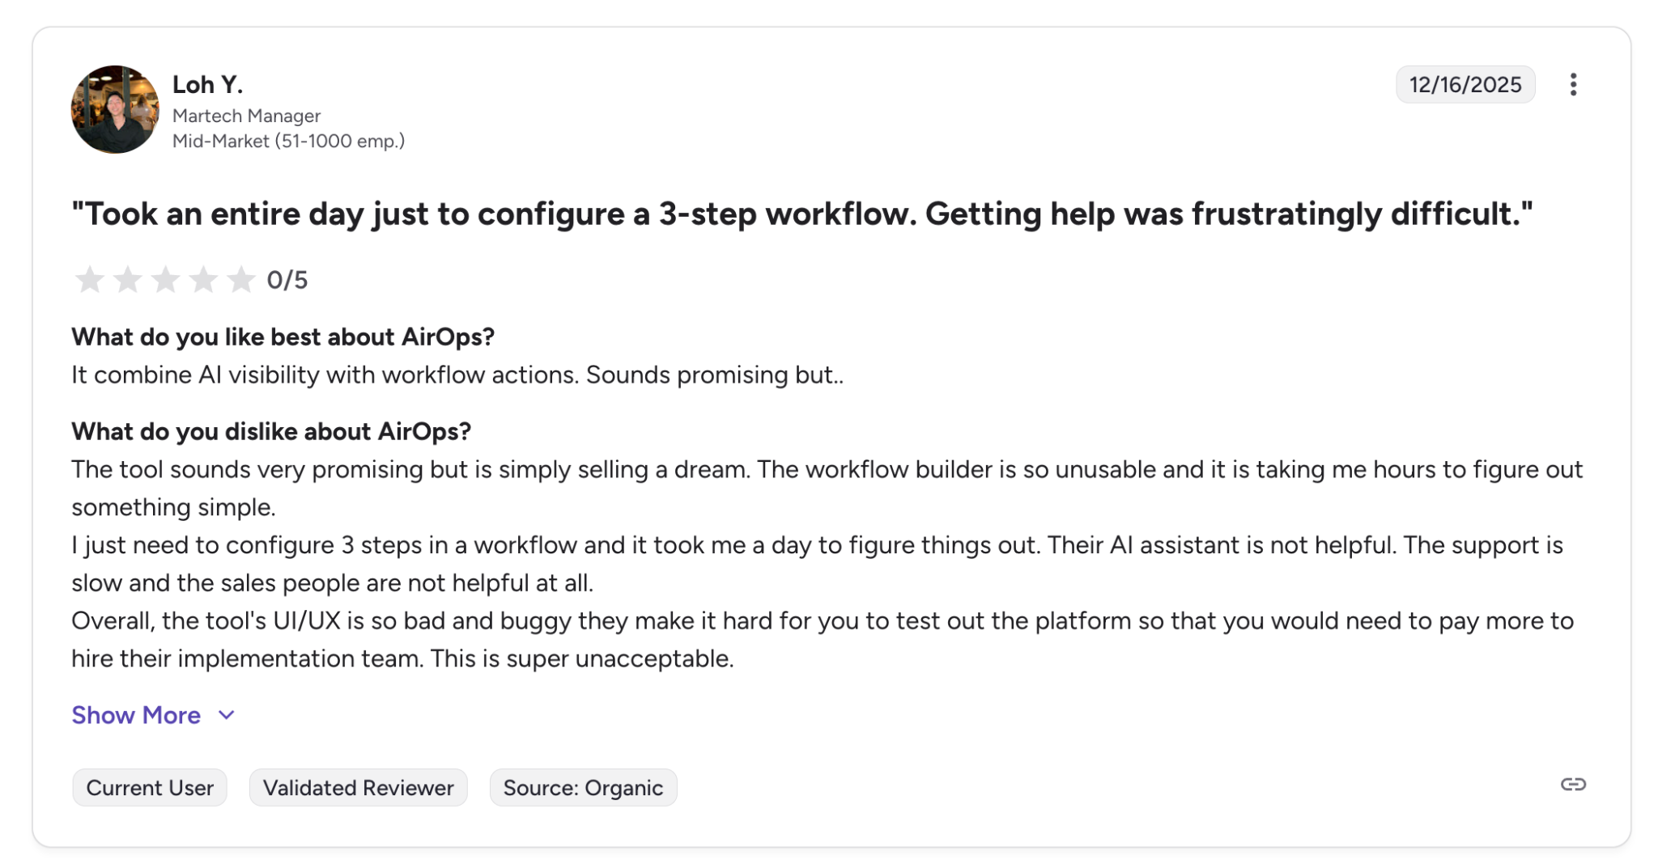This screenshot has width=1658, height=864.
Task: Open reviewer name Loh Y.
Action: point(207,84)
